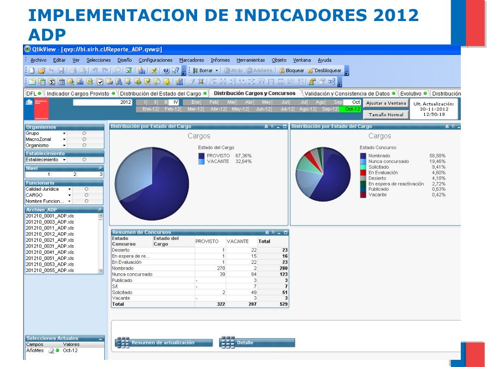Click the PROVISTO legend color swatch
Image resolution: width=490 pixels, height=367 pixels.
201,156
